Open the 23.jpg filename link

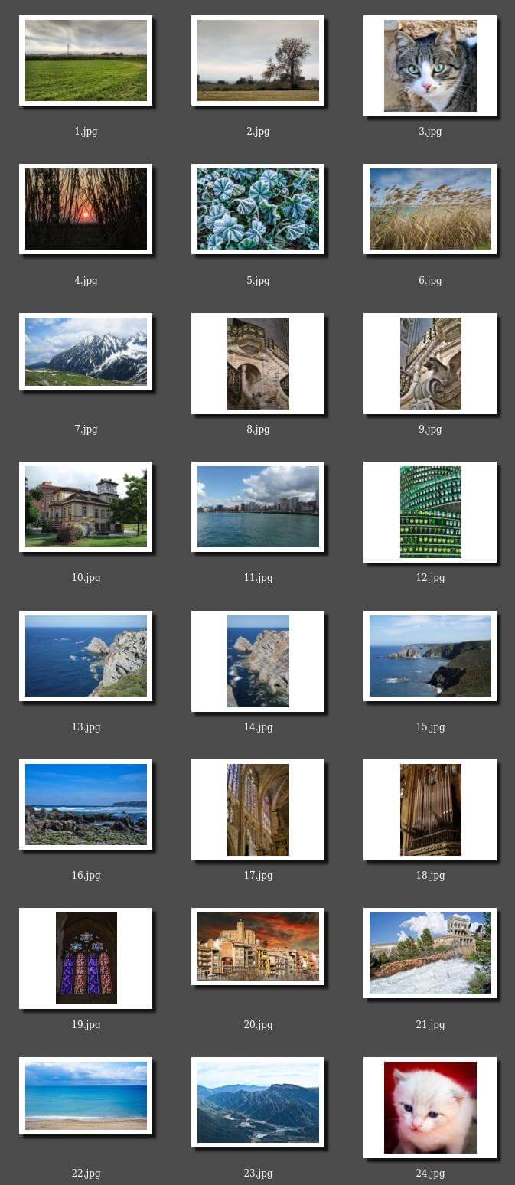tap(258, 1173)
